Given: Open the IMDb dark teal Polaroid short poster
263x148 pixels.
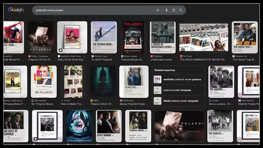Looking at the screenshot, I should click(103, 81).
